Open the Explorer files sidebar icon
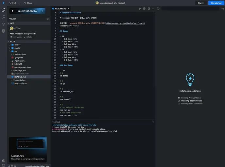The image size is (225, 167). click(4, 10)
